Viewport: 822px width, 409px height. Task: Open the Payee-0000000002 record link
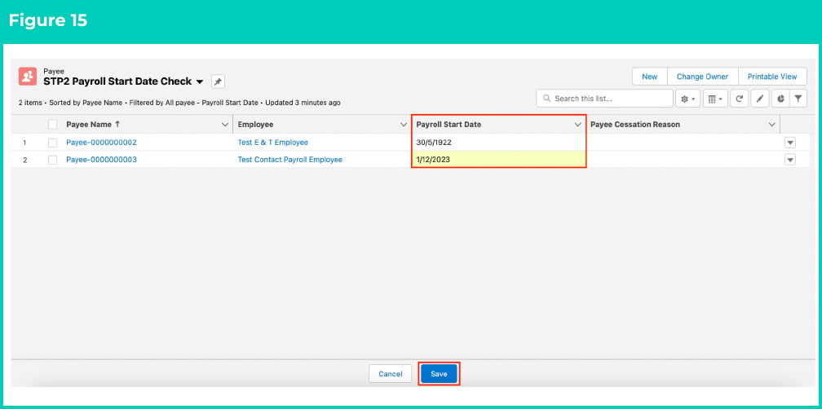101,143
